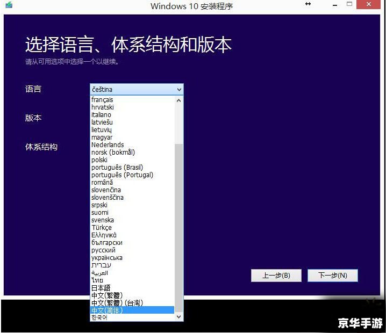The width and height of the screenshot is (386, 333).
Task: Click 下一步(N) next button
Action: (x=333, y=276)
